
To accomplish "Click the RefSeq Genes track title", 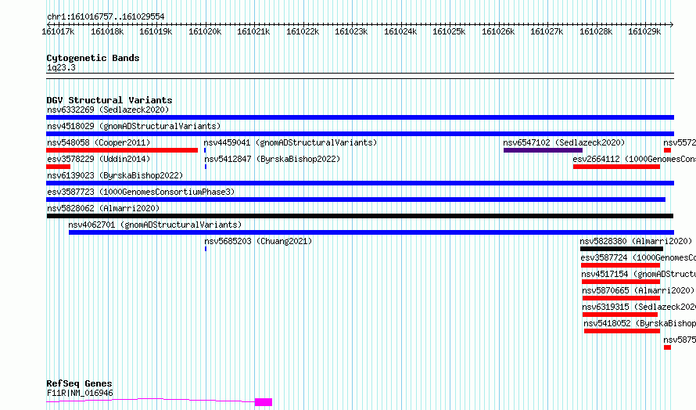I will click(79, 383).
